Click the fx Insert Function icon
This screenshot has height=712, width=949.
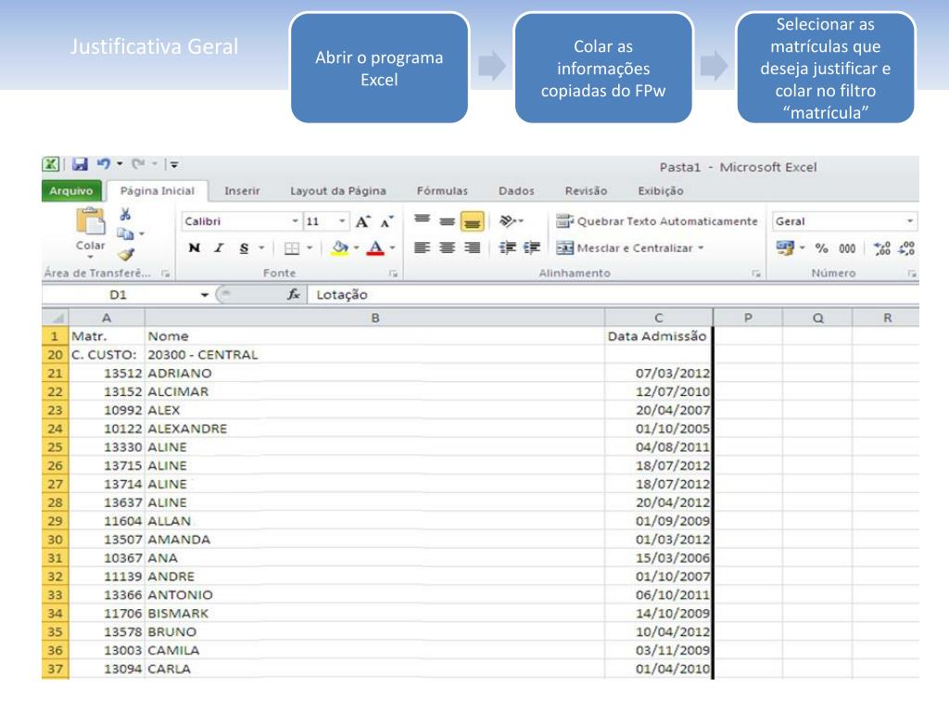(x=294, y=294)
